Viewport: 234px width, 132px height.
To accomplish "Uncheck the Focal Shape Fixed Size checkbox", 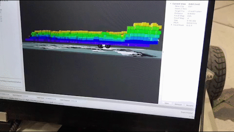I will (x=188, y=18).
